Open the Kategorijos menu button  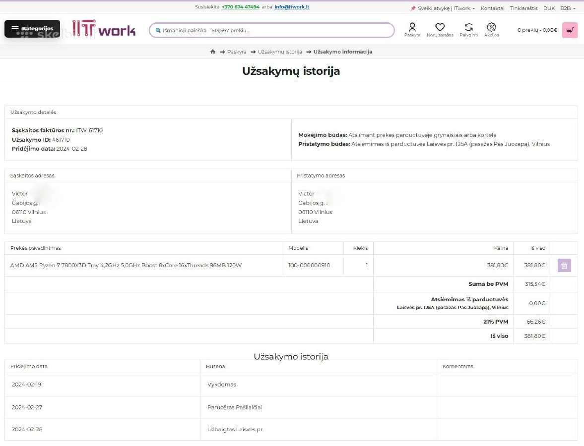pyautogui.click(x=32, y=29)
